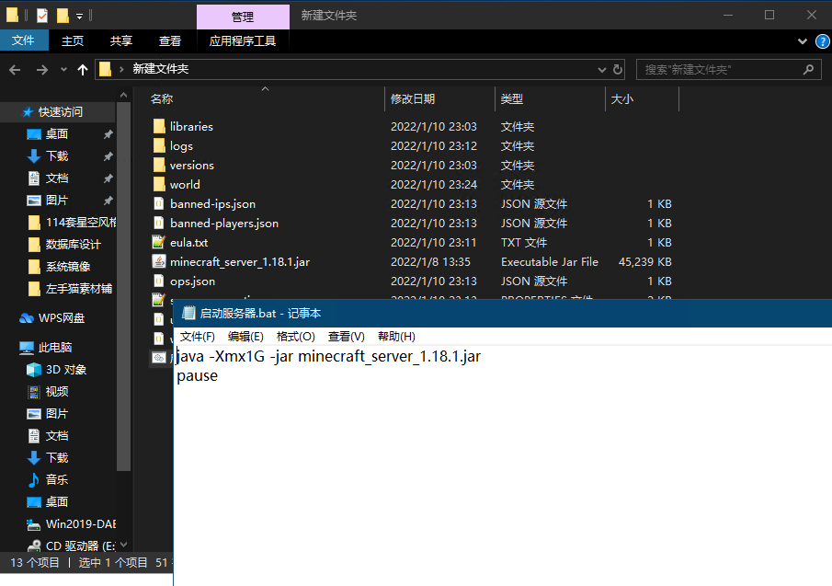Viewport: 832px width, 586px height.
Task: Open the 查看 ribbon tab
Action: pos(170,40)
